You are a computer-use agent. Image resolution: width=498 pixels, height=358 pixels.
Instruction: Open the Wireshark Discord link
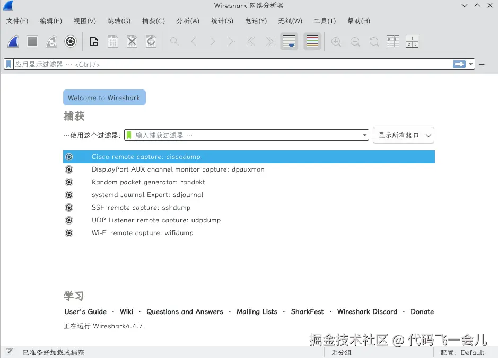point(367,312)
